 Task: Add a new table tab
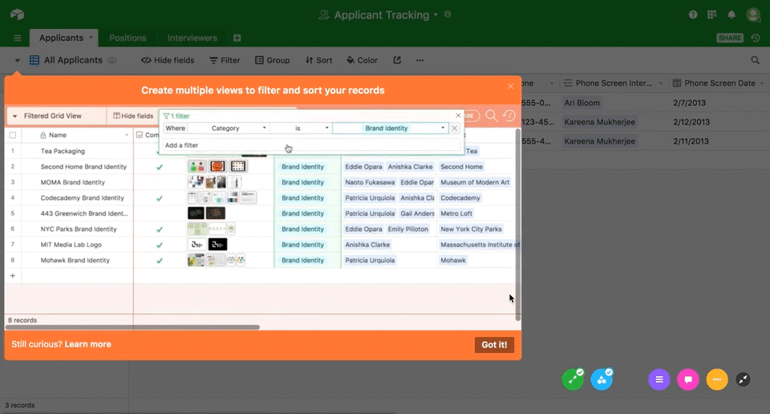pyautogui.click(x=237, y=38)
